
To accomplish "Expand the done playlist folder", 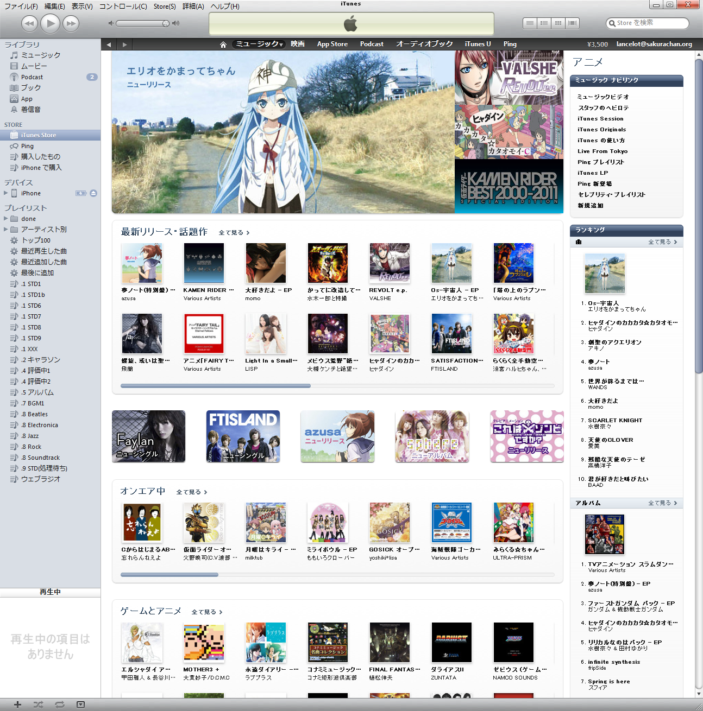I will (x=6, y=219).
